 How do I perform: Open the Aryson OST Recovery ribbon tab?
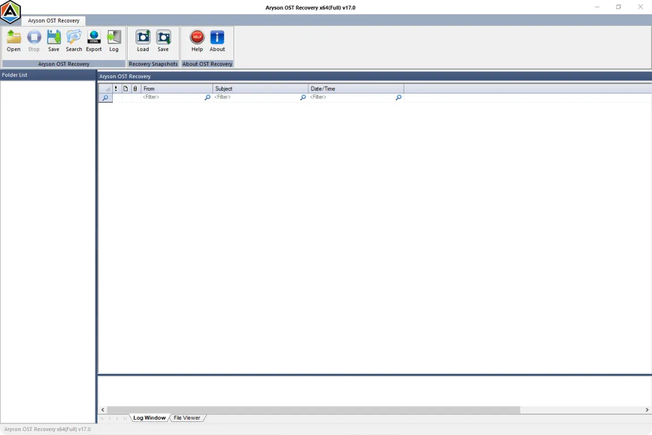pos(54,20)
